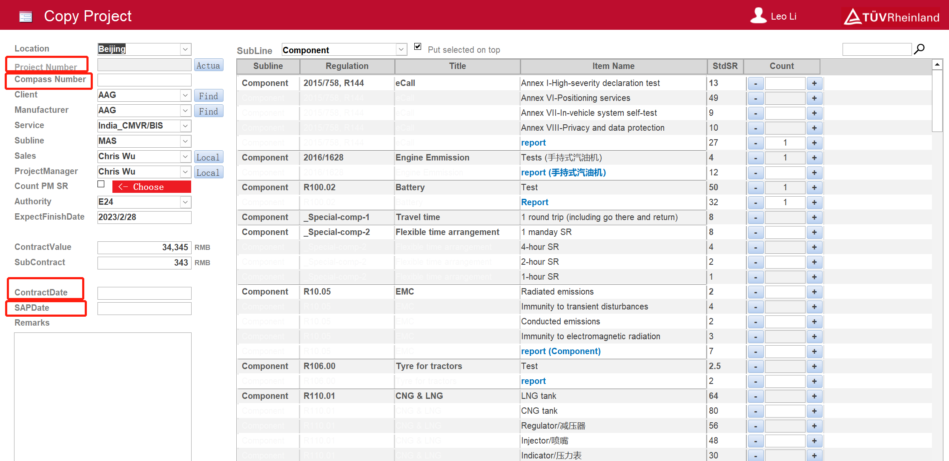Click plus on the Regulator/减压器 row
The height and width of the screenshot is (461, 949).
coord(814,426)
